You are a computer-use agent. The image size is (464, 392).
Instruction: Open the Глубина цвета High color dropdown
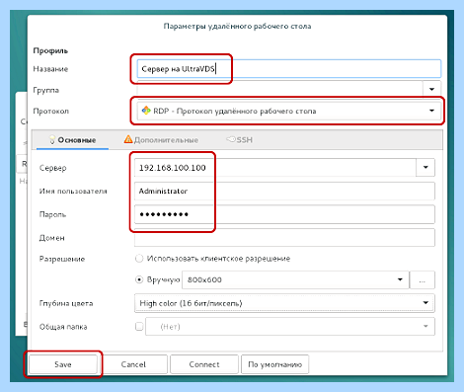pyautogui.click(x=284, y=303)
